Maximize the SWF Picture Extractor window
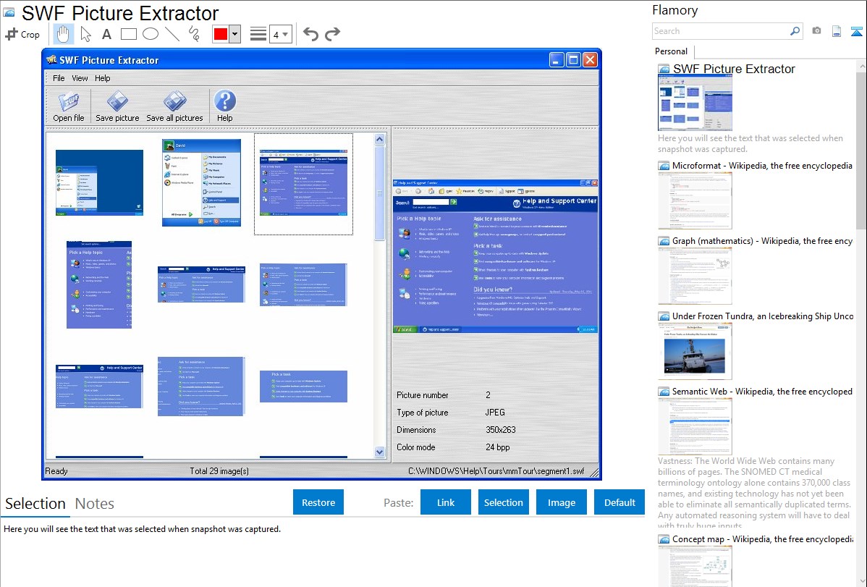 tap(573, 60)
